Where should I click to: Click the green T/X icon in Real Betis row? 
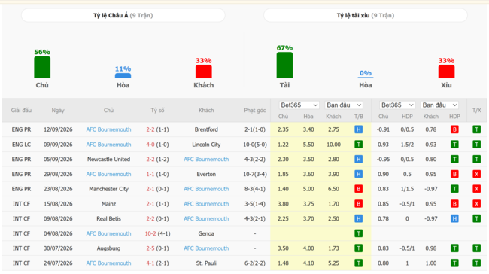pos(476,218)
